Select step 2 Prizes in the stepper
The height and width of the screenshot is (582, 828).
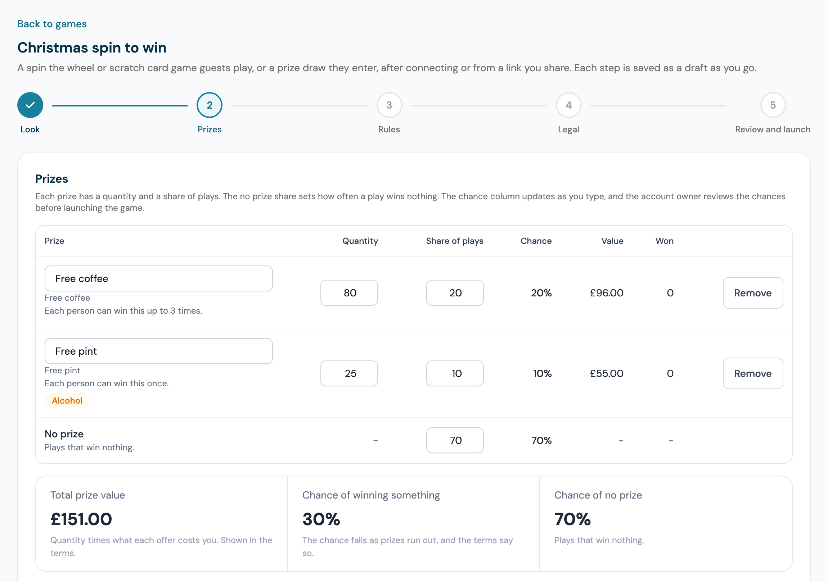[x=210, y=105]
